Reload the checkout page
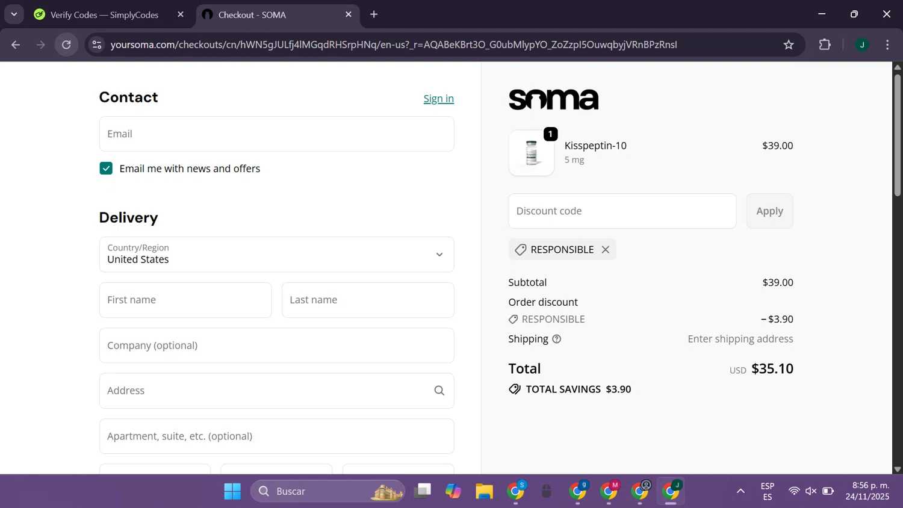The height and width of the screenshot is (508, 903). coord(66,45)
